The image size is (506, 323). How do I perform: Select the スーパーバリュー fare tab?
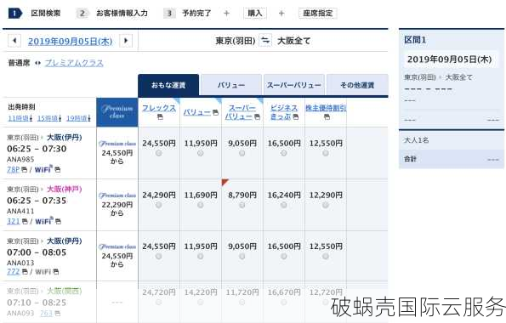tap(293, 85)
